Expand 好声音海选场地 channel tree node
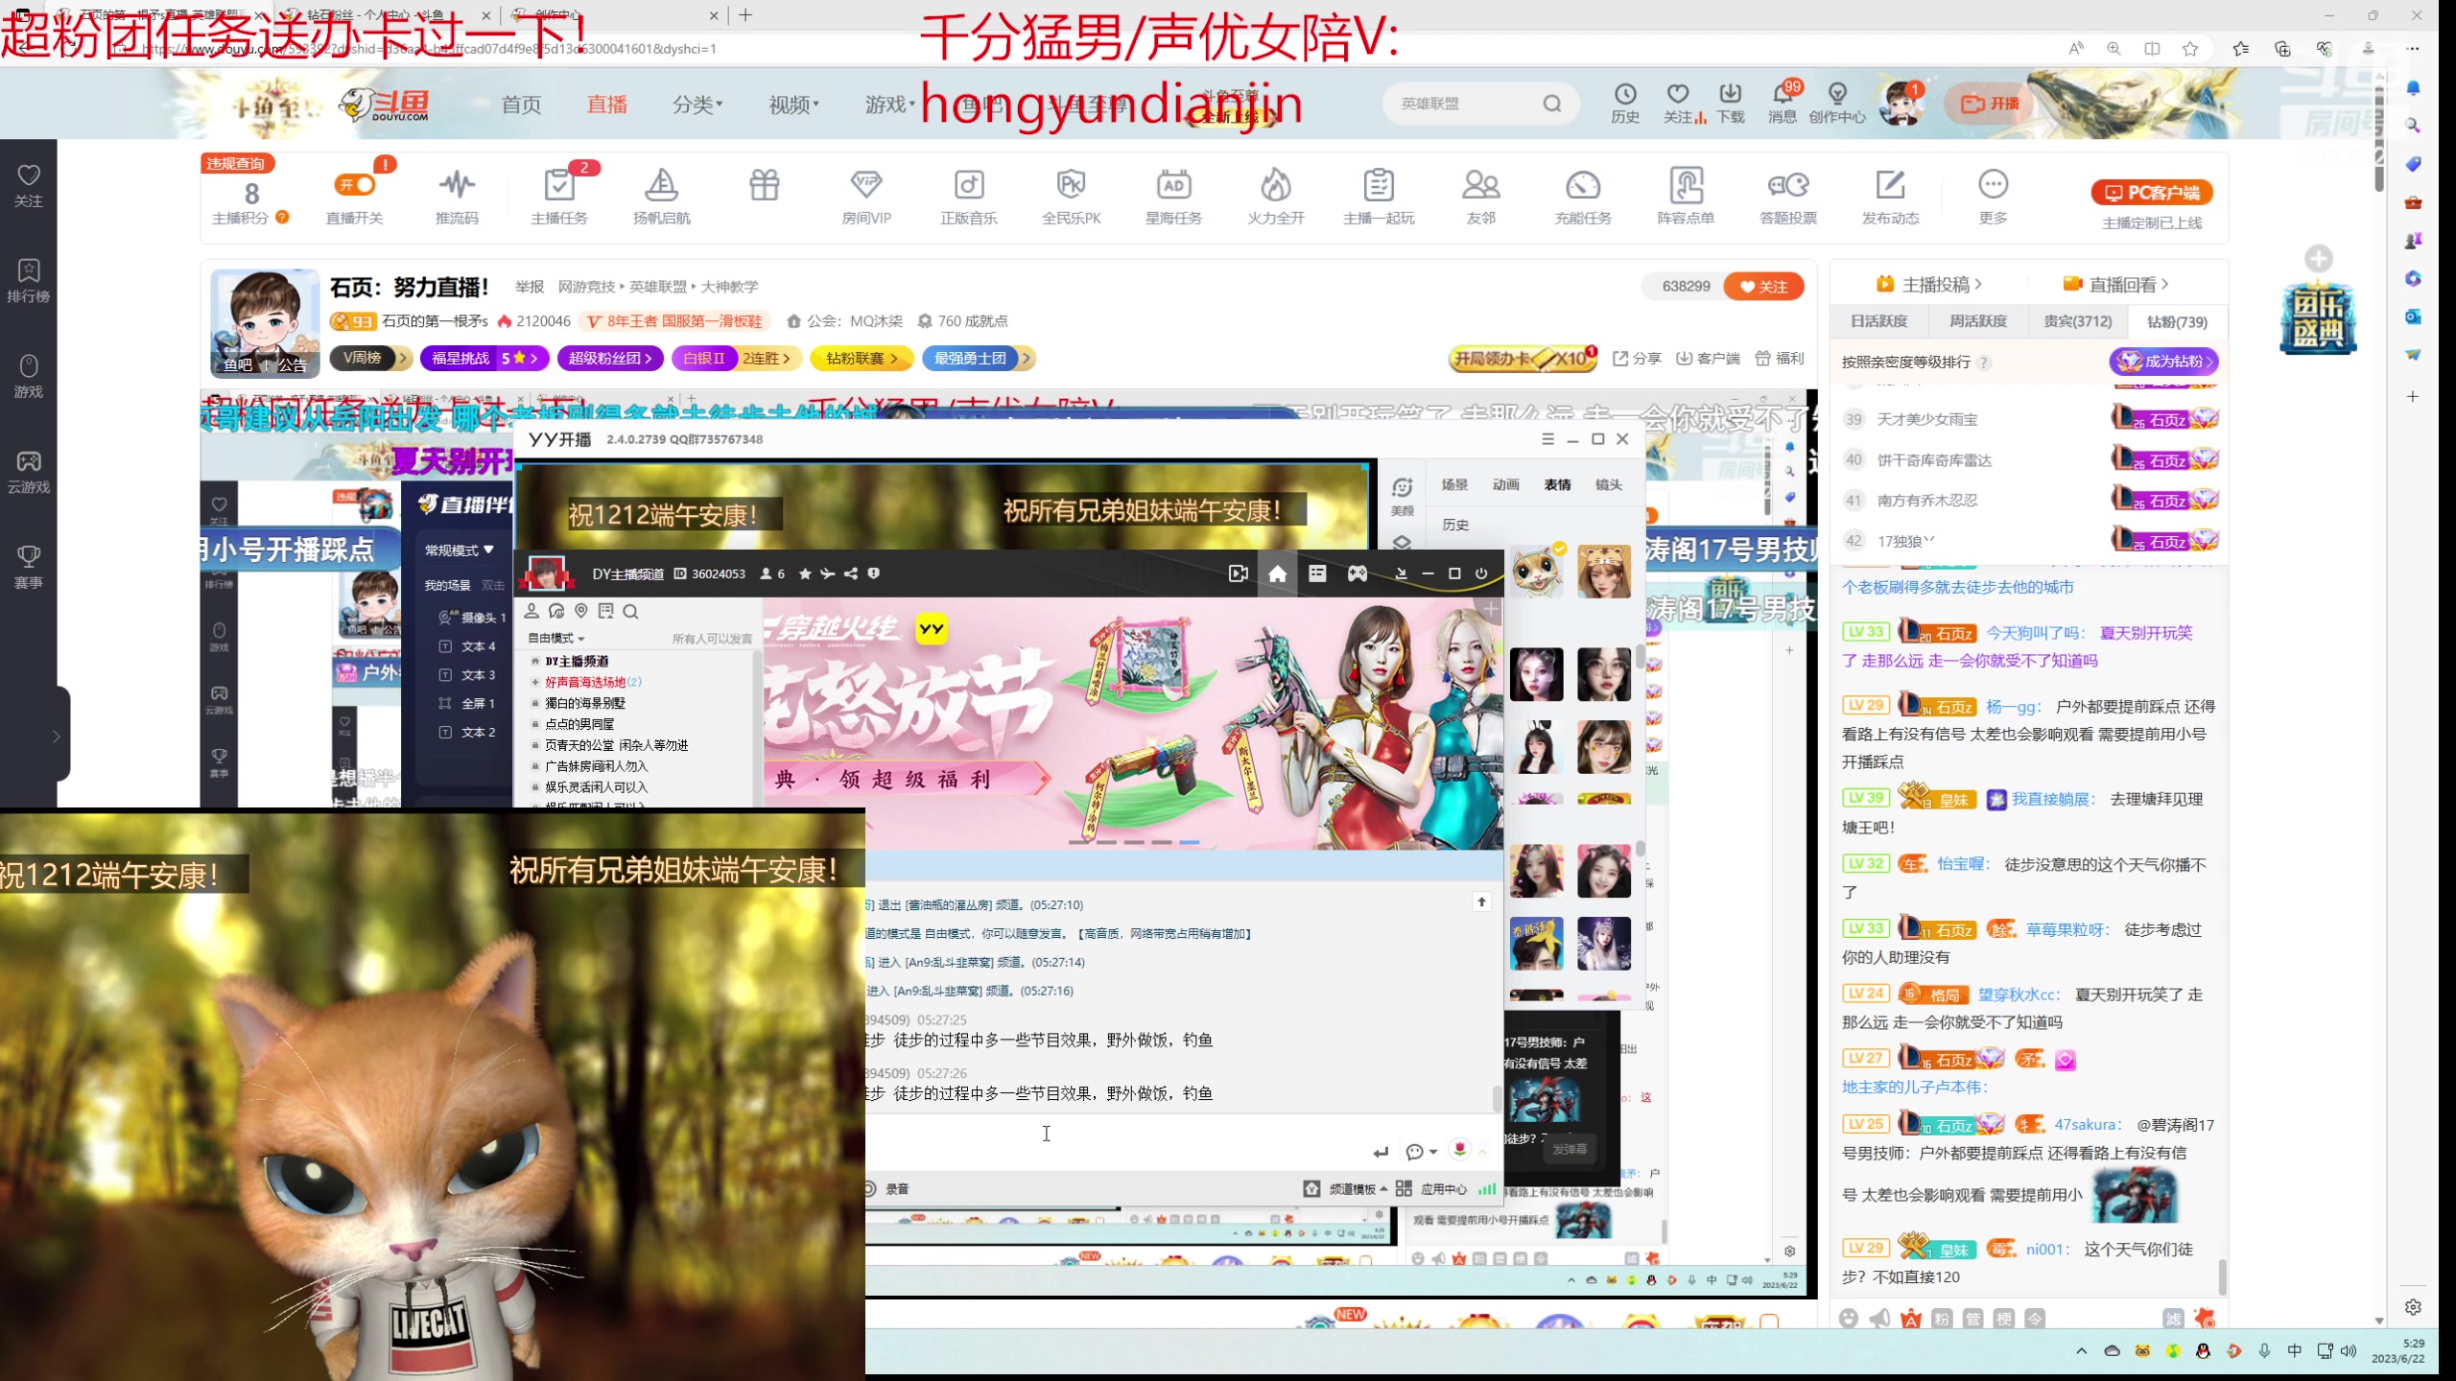Viewport: 2456px width, 1381px height. click(535, 682)
